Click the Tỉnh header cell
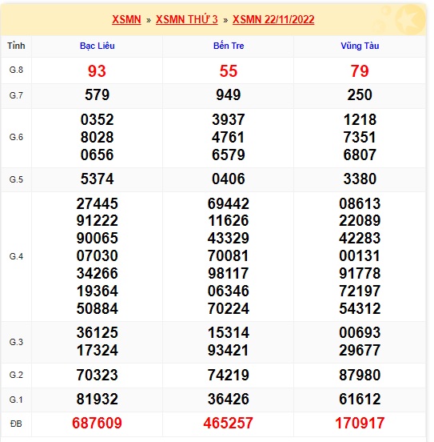The image size is (434, 442). click(x=16, y=46)
